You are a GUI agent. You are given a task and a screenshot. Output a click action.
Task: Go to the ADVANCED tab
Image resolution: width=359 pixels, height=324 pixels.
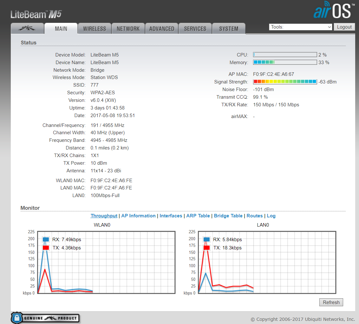(162, 29)
